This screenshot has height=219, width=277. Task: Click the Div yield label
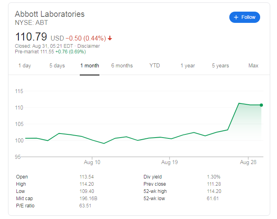click(153, 177)
